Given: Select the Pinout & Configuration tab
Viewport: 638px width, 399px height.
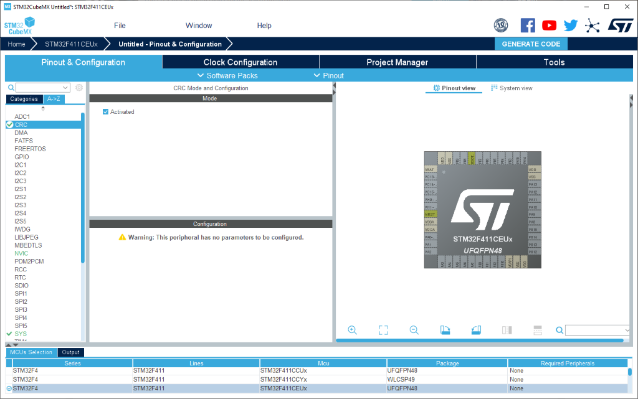Looking at the screenshot, I should tap(83, 62).
